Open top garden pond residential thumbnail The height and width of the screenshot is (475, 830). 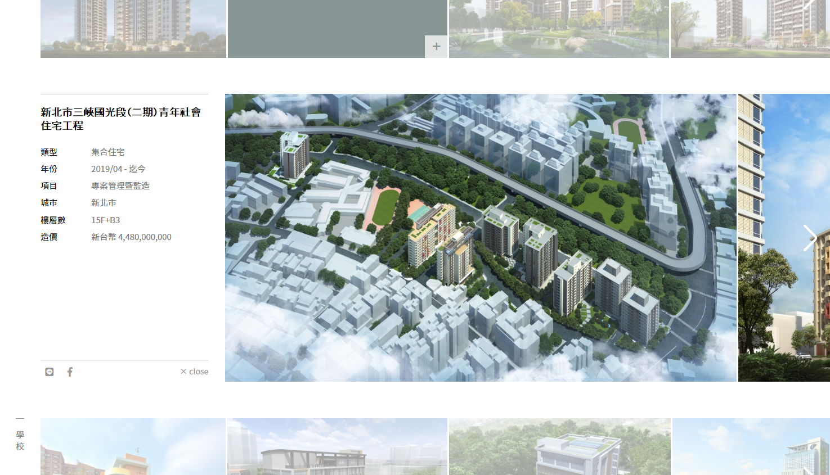pyautogui.click(x=559, y=29)
